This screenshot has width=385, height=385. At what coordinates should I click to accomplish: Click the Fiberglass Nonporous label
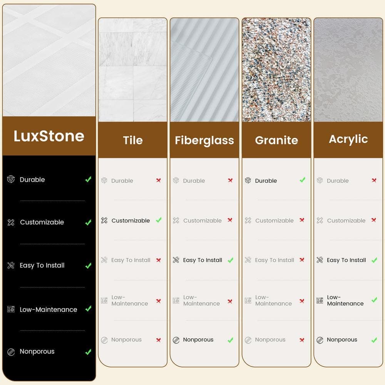[x=198, y=340]
